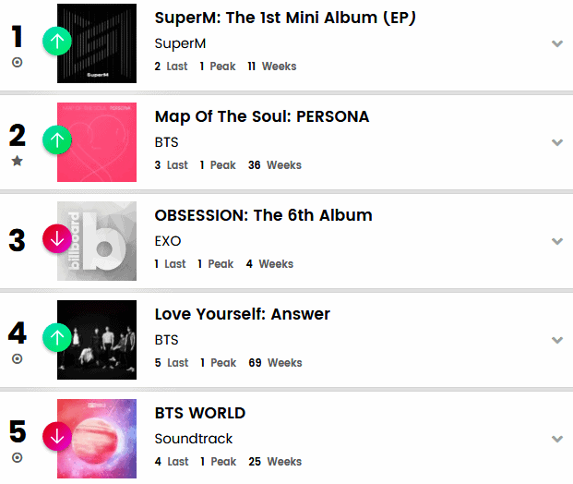
Task: Click the green up arrow beside Love Yourself: Answer
Action: tap(57, 338)
